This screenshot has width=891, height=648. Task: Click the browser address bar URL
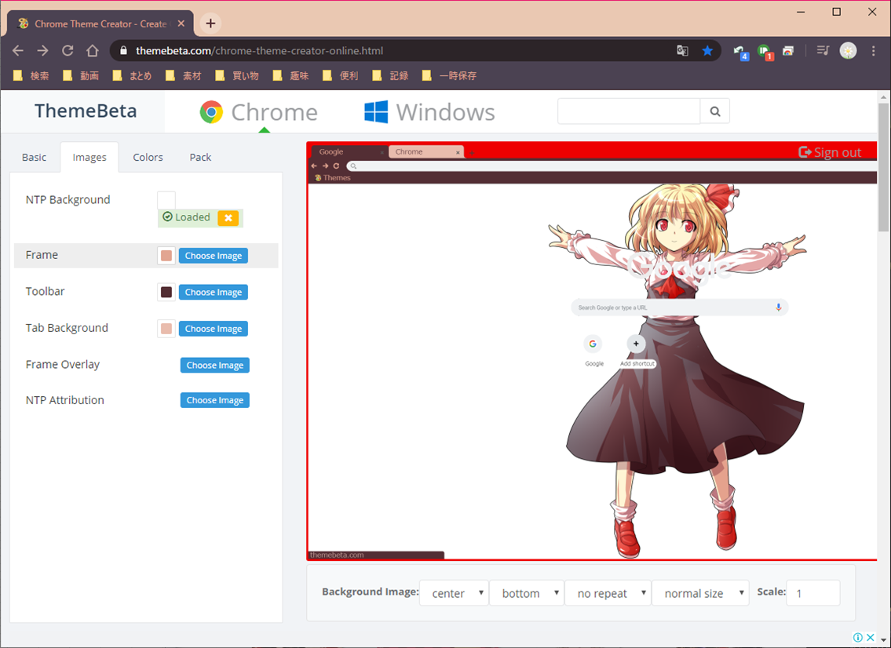point(260,50)
